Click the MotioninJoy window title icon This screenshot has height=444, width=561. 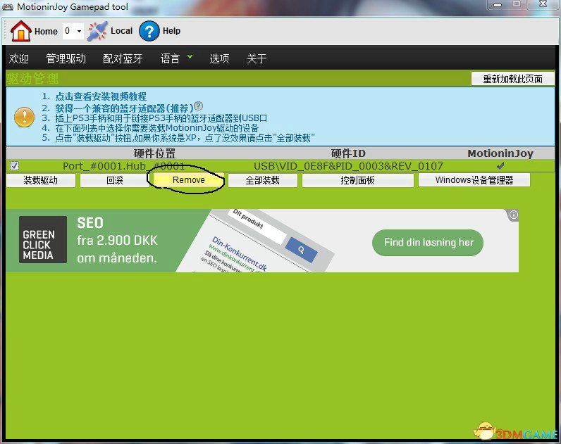(x=8, y=7)
